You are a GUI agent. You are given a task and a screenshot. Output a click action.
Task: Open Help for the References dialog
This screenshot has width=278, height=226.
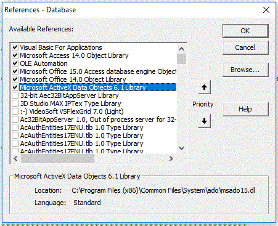tap(245, 109)
